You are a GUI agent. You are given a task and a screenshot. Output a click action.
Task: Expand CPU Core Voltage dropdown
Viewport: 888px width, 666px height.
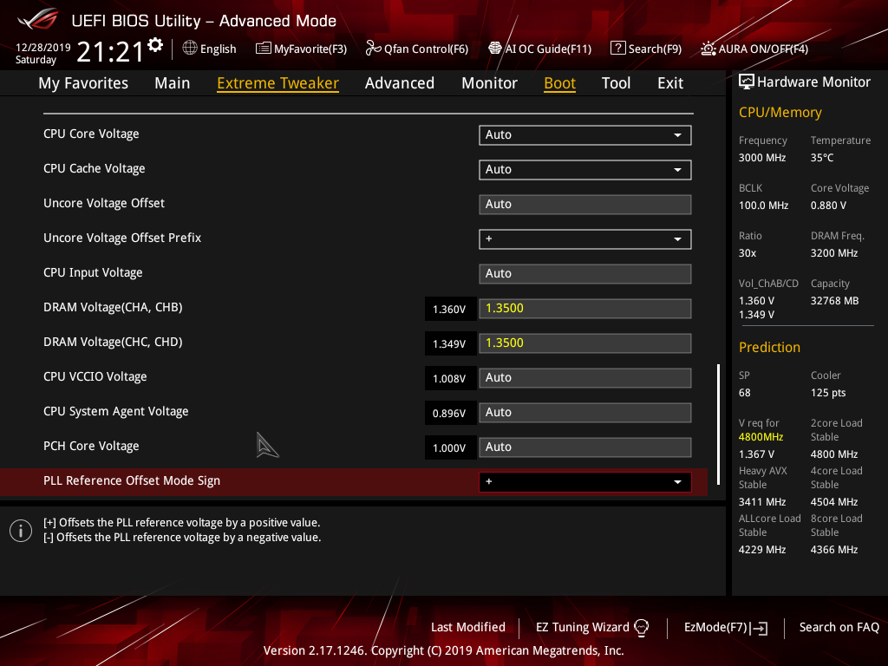pos(585,134)
